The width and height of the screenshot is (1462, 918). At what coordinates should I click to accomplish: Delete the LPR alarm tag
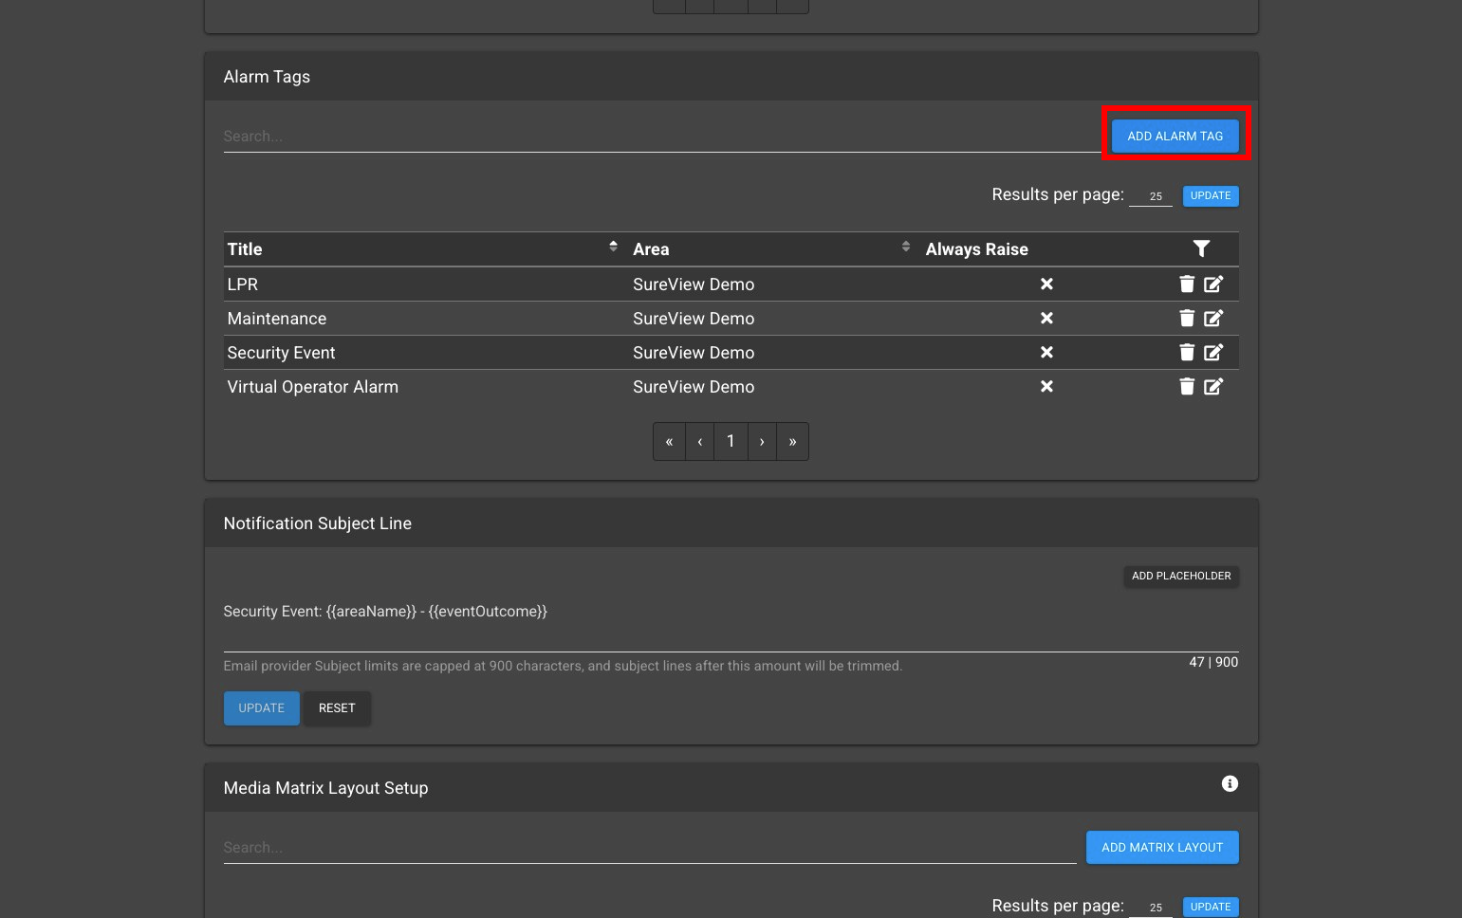pos(1186,284)
